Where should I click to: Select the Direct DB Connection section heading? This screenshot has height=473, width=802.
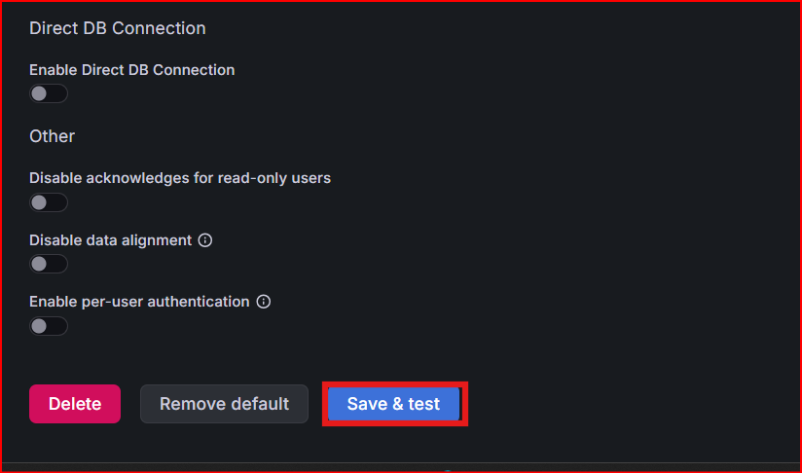[118, 28]
